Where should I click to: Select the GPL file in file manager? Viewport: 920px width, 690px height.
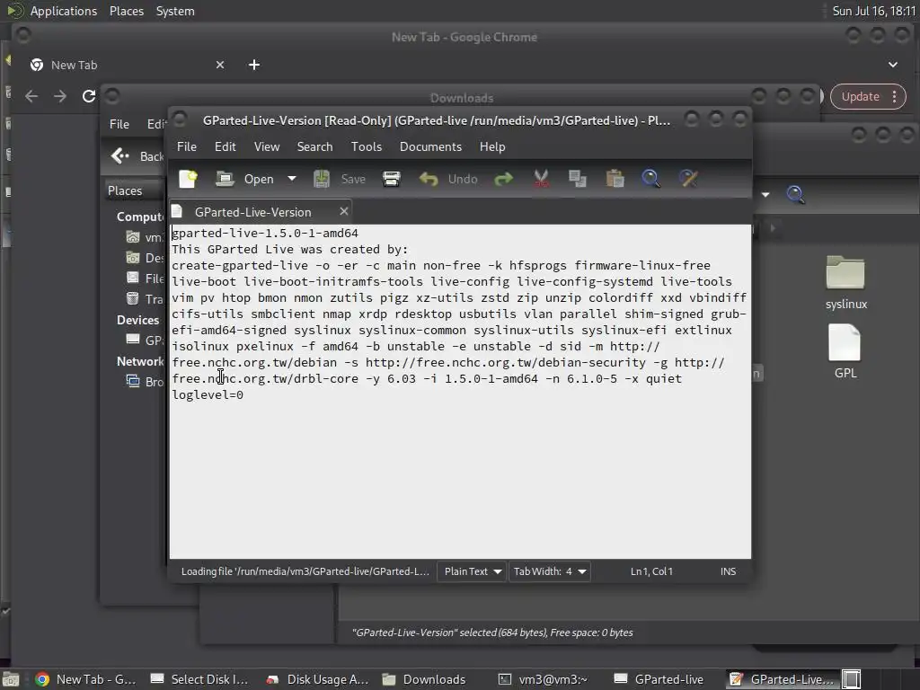tap(845, 352)
